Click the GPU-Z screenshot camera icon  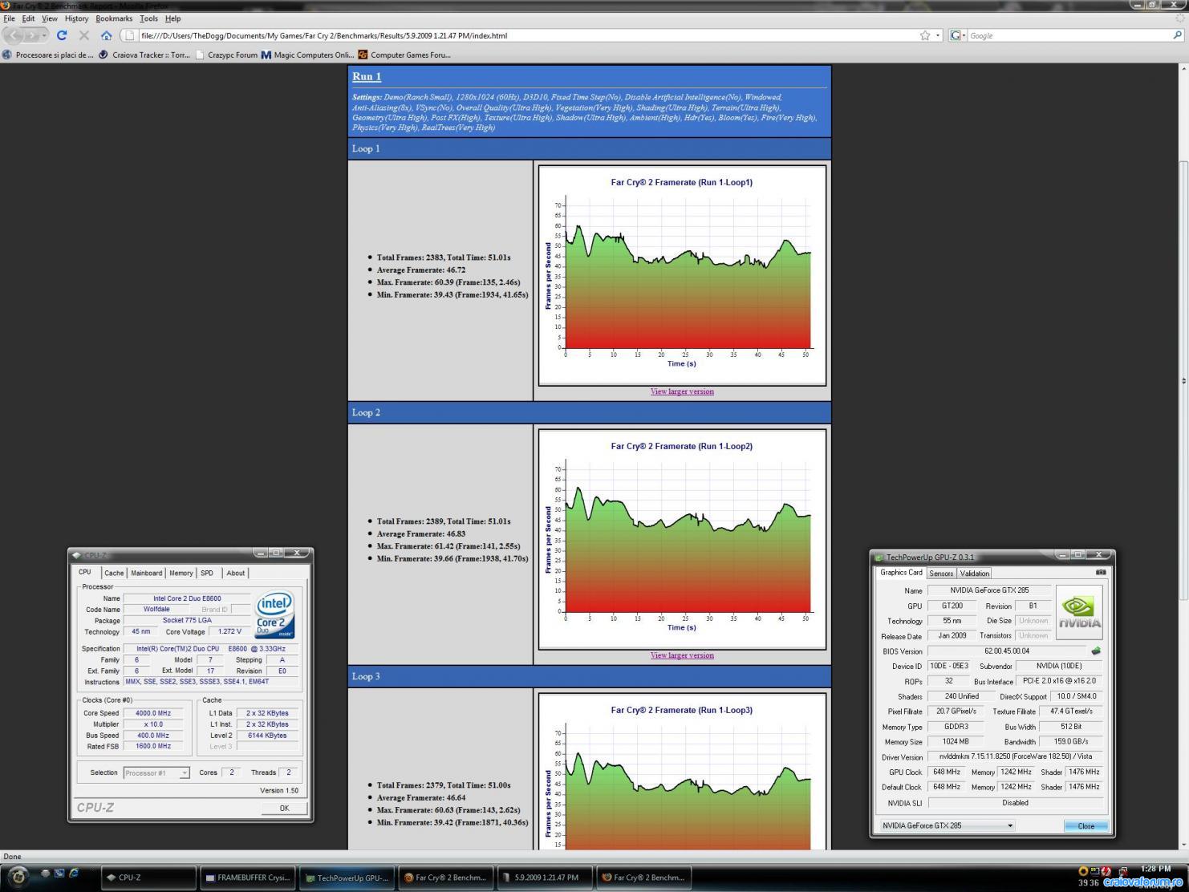coord(1101,572)
